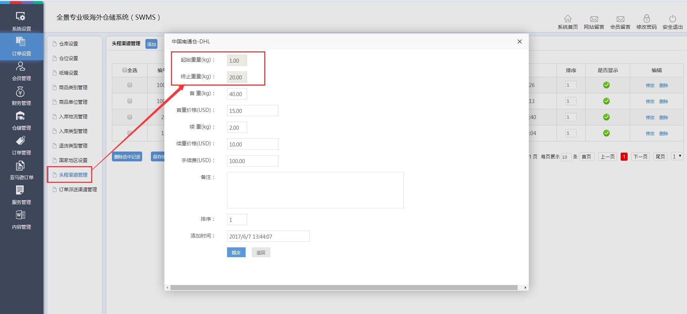The height and width of the screenshot is (314, 687).
Task: Click the 安全退出 power icon
Action: (x=672, y=19)
